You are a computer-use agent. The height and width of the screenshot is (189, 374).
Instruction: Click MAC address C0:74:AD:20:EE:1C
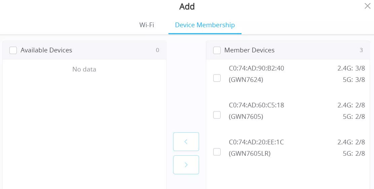(x=256, y=142)
